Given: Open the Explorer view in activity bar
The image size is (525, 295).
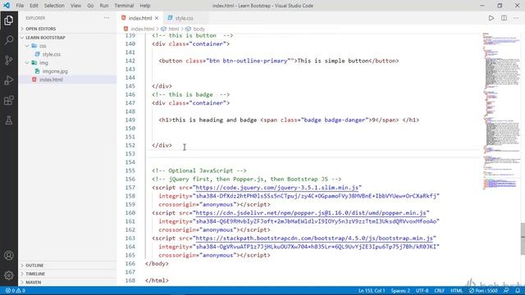Looking at the screenshot, I should pyautogui.click(x=9, y=20).
